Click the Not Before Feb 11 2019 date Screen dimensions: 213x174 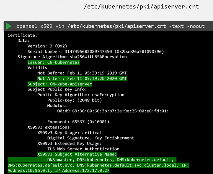(x=82, y=73)
